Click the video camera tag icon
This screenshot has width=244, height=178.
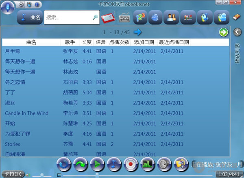point(222,17)
